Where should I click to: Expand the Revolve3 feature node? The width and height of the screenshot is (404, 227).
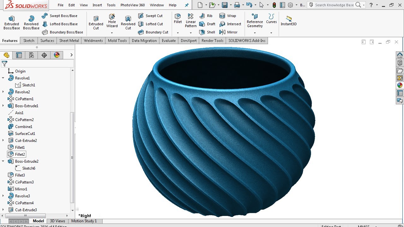pyautogui.click(x=3, y=196)
